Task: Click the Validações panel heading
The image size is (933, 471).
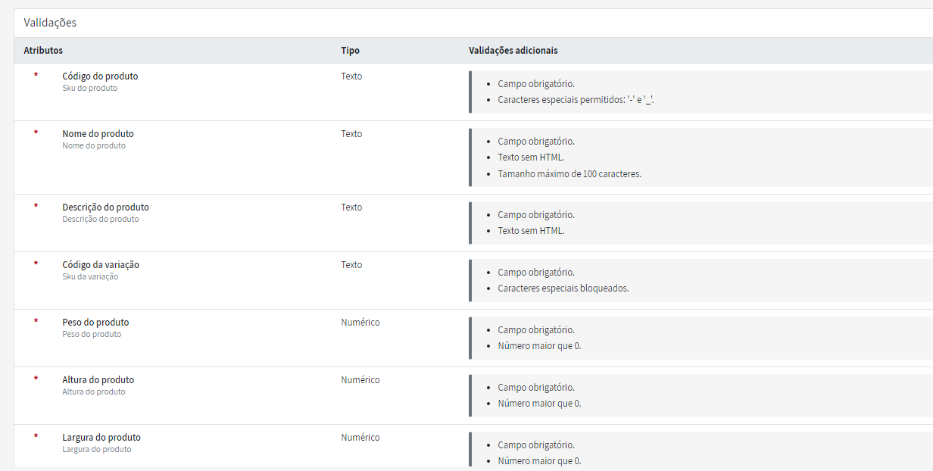Action: point(50,23)
